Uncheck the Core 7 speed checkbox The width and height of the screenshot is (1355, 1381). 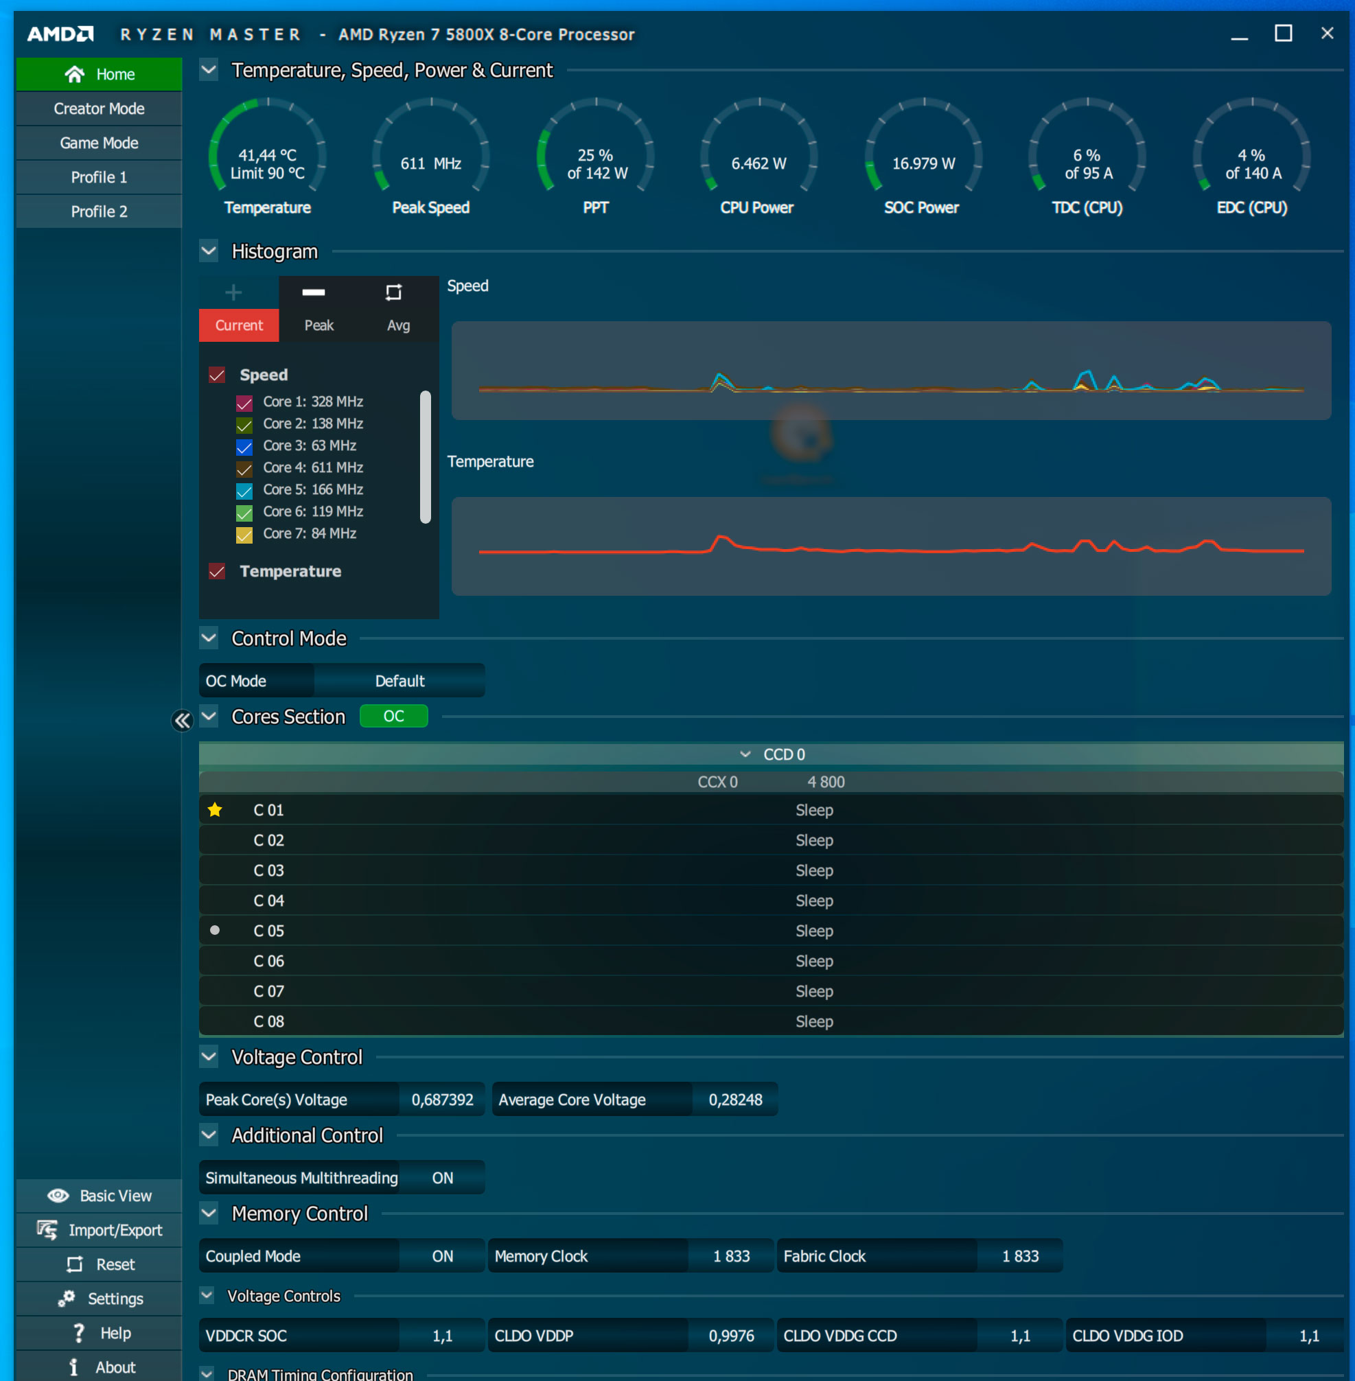point(244,534)
